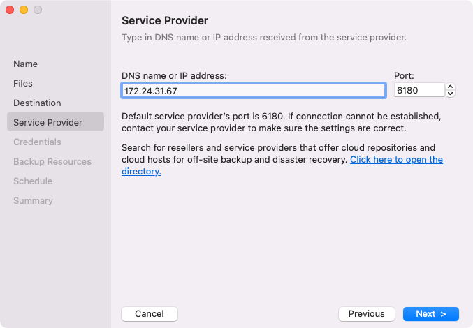The height and width of the screenshot is (328, 473).
Task: Open the Backup Resources step
Action: coord(52,161)
